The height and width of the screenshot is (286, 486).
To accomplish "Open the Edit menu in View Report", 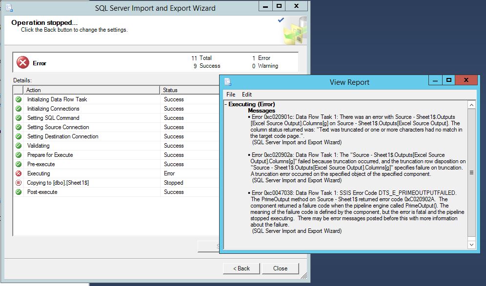I will click(247, 95).
